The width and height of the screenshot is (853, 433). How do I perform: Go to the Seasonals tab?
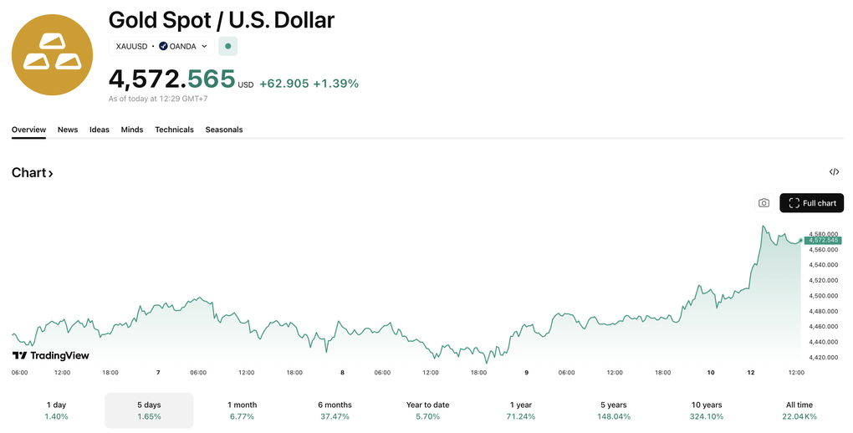point(224,130)
